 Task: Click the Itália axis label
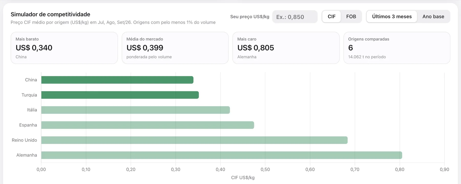tap(32, 110)
